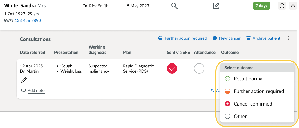Click the Archive patient box icon

coord(248,38)
